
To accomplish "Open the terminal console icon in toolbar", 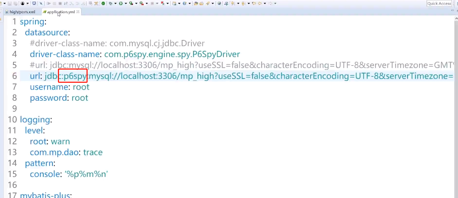I will [34, 4].
